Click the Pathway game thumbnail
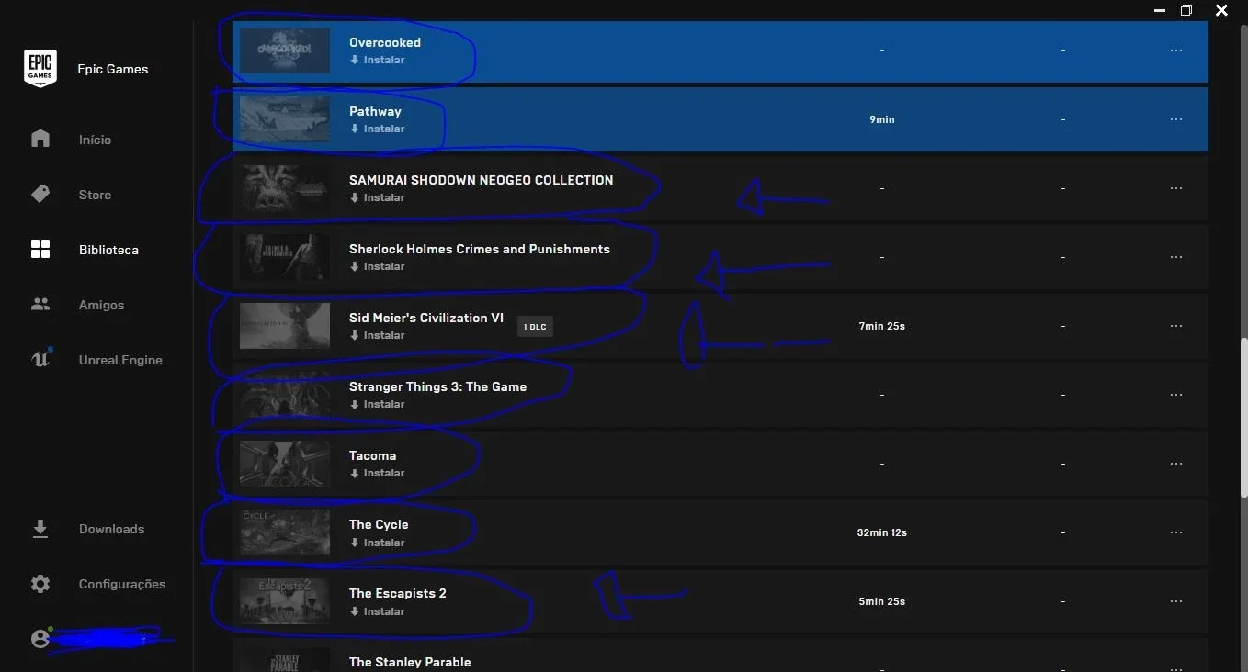Image resolution: width=1248 pixels, height=672 pixels. 285,119
